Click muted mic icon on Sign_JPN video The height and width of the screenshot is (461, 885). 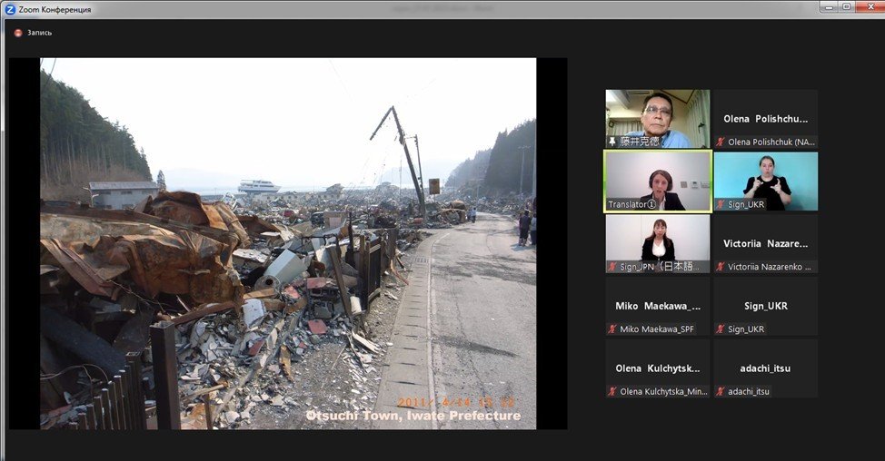pos(613,267)
